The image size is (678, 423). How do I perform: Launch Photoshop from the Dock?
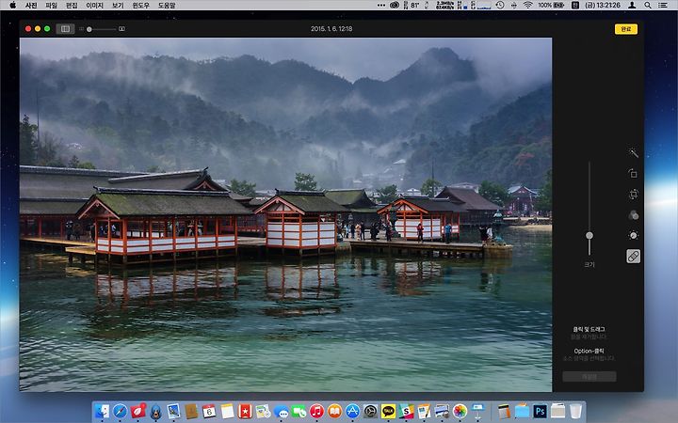point(540,411)
